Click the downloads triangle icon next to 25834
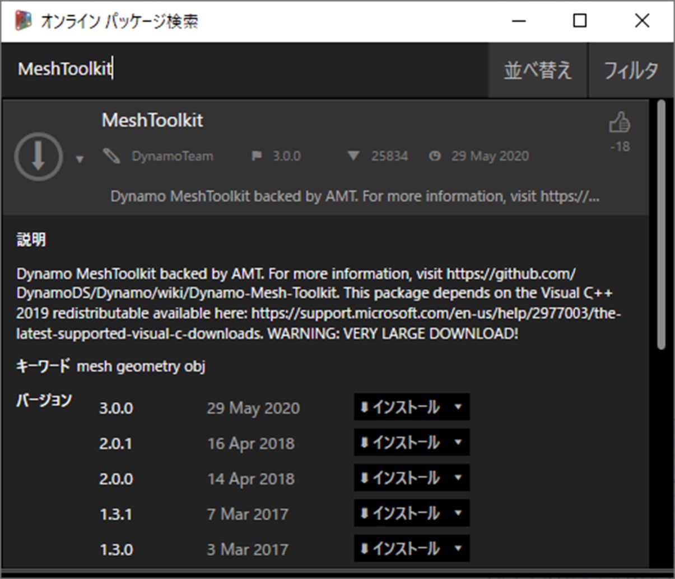 coord(353,156)
